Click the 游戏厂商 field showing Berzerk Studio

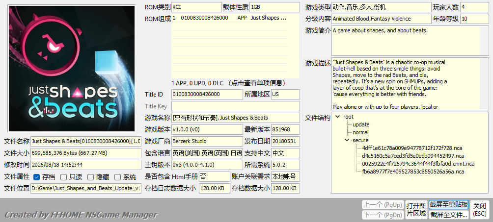coord(207,141)
